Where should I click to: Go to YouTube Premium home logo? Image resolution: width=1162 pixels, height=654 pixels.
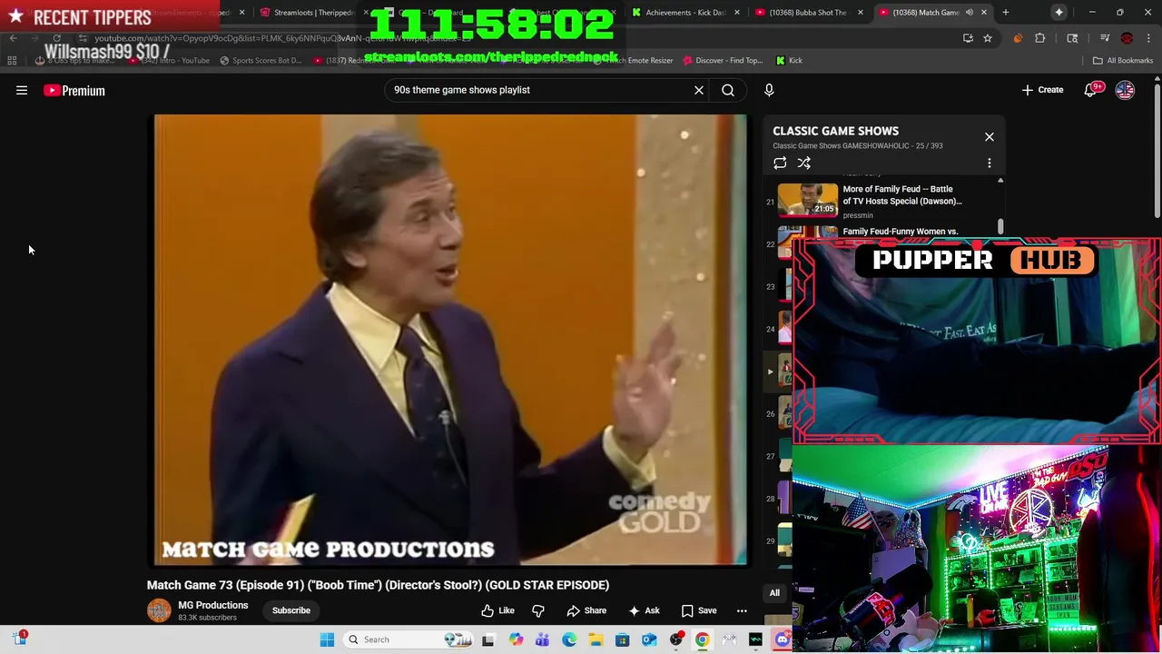click(74, 90)
